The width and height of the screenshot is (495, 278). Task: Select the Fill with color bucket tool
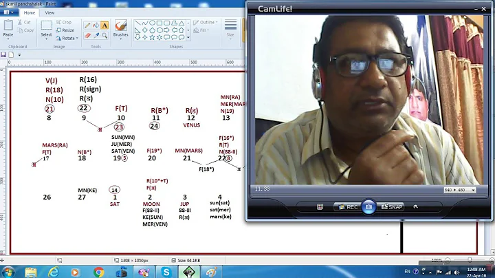point(96,25)
